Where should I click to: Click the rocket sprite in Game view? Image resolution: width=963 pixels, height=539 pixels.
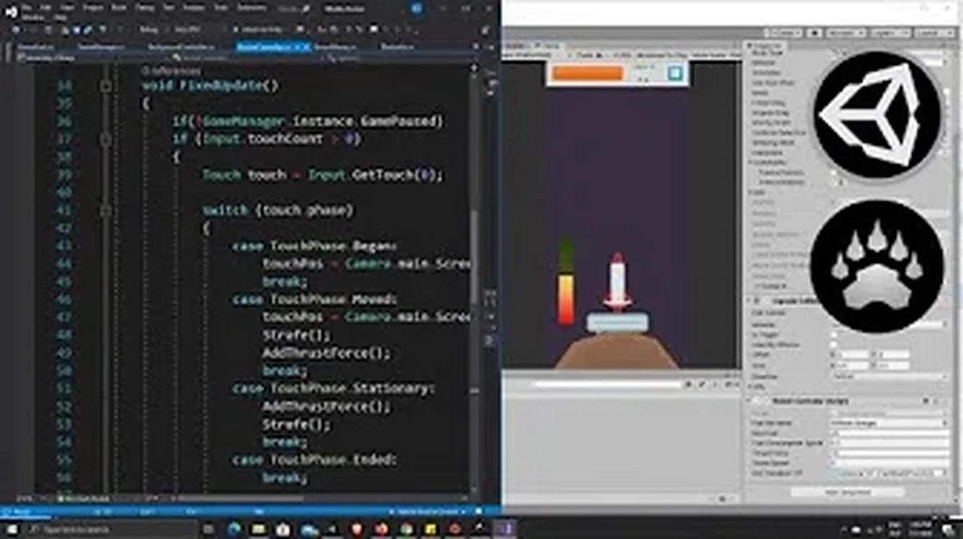[617, 282]
